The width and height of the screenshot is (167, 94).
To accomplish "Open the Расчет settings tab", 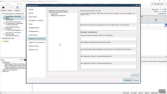I will click(37, 13).
